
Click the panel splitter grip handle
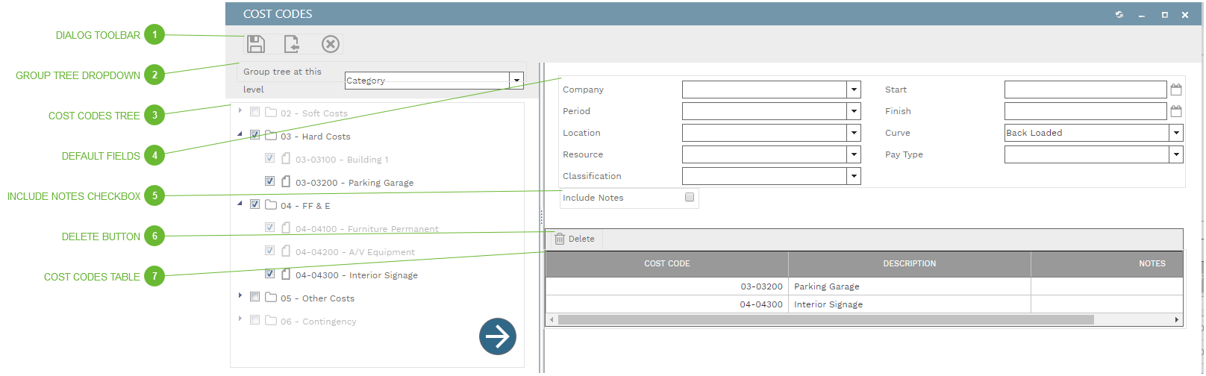pos(541,217)
